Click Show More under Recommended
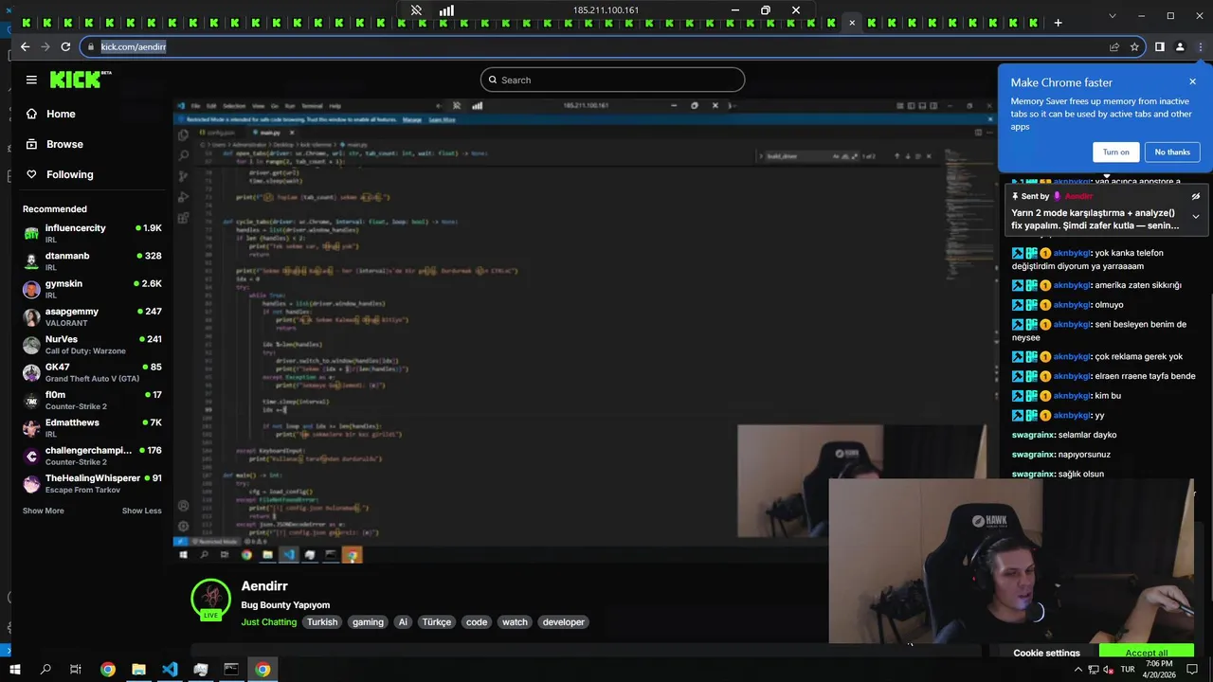This screenshot has width=1213, height=682. (44, 511)
